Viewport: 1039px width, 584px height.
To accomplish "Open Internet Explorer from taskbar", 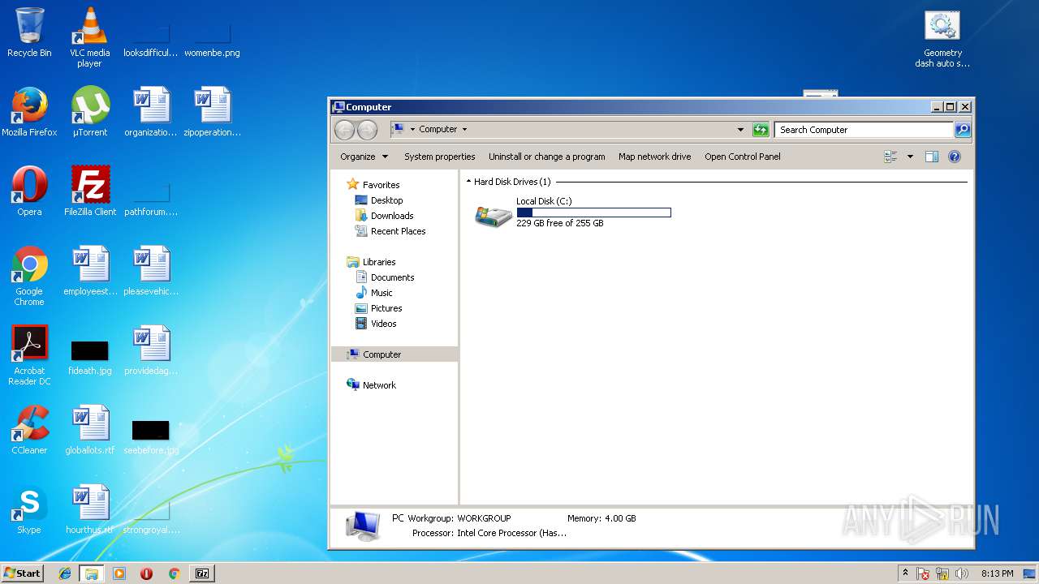I will tap(65, 573).
